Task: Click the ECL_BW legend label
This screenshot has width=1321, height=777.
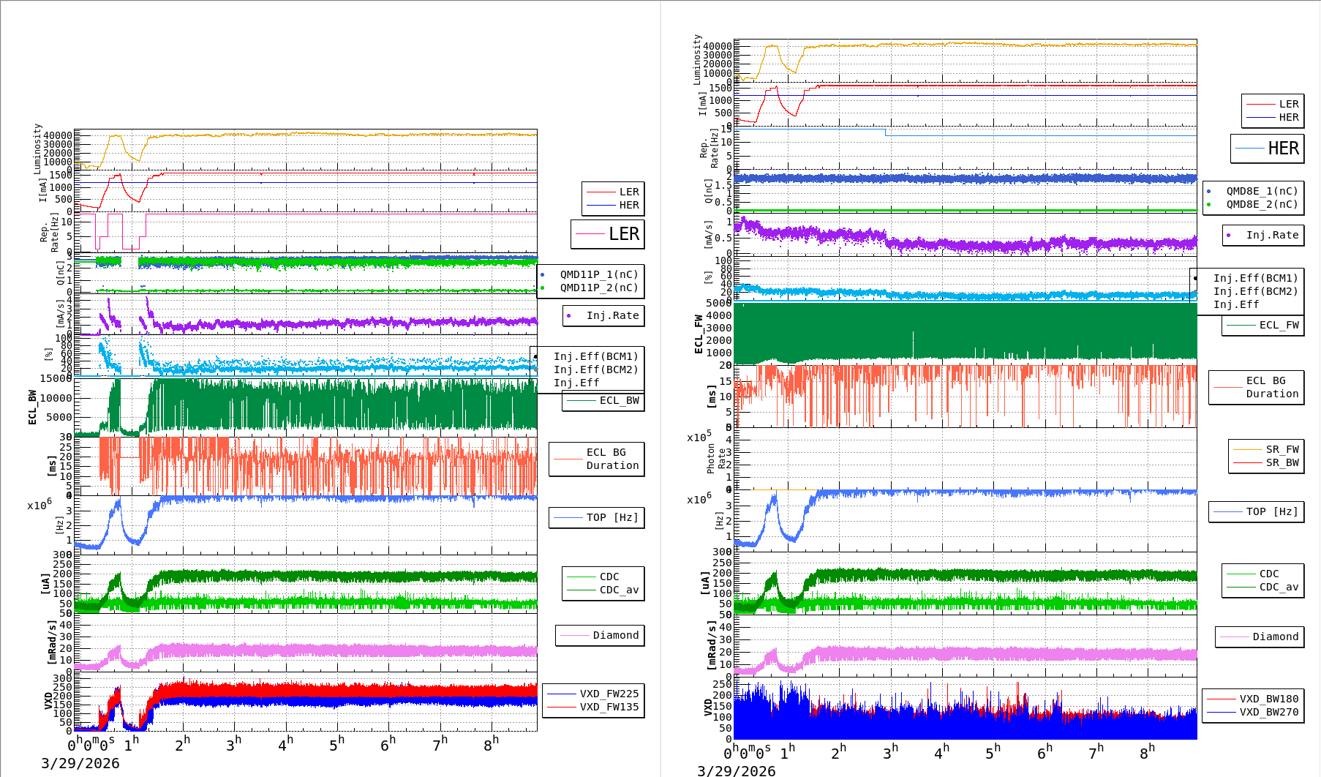Action: coord(619,400)
